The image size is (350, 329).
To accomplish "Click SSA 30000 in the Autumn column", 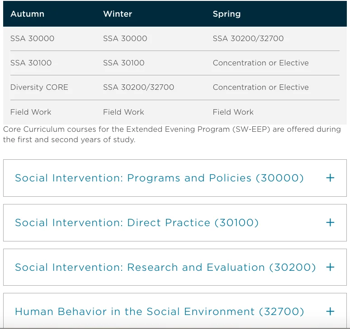I will click(x=32, y=38).
